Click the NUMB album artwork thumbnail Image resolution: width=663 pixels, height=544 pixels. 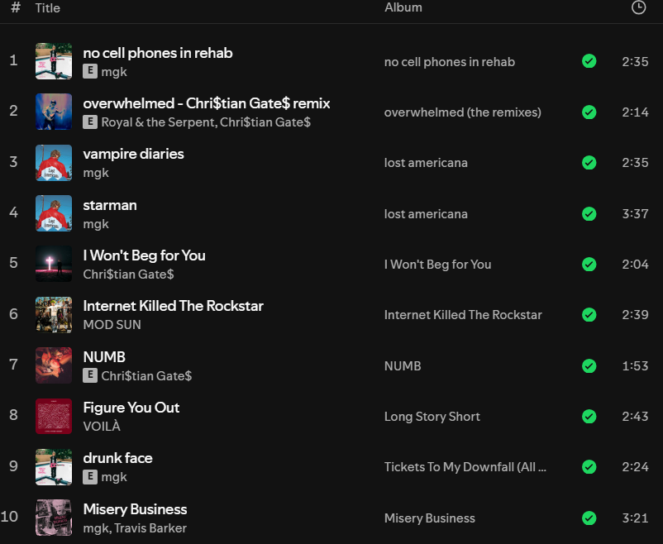(x=53, y=365)
